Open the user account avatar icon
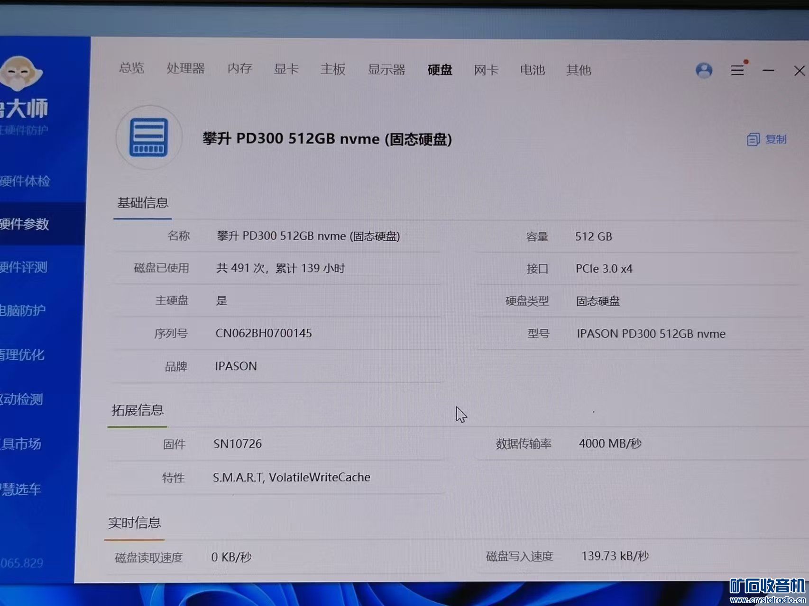This screenshot has height=606, width=809. (x=704, y=71)
